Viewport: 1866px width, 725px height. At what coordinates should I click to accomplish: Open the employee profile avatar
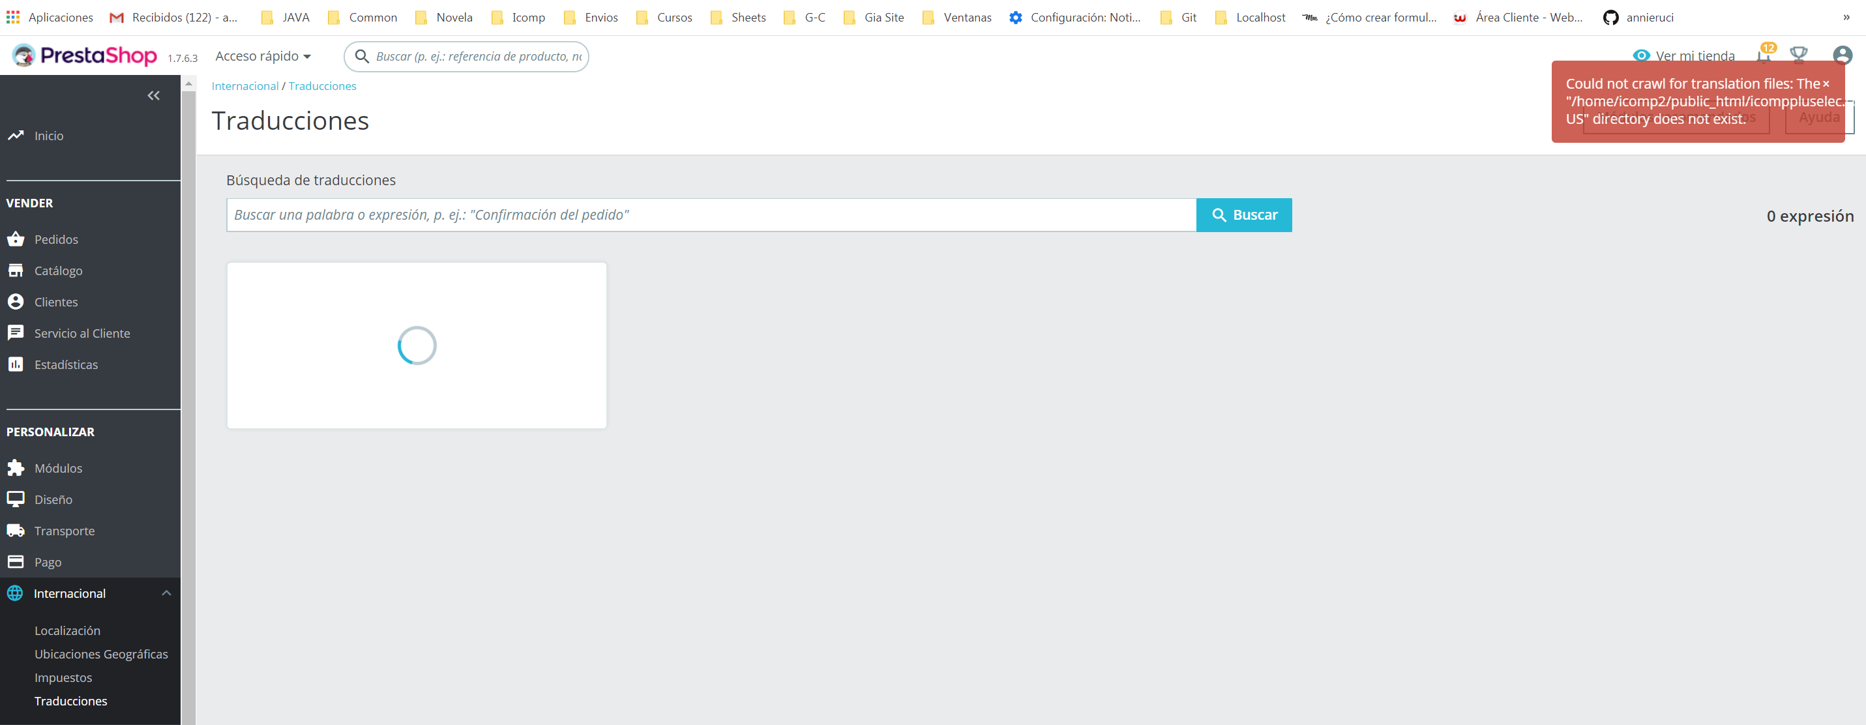pos(1842,55)
